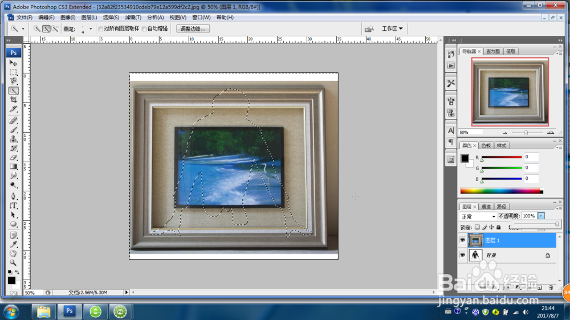Click the Color panel foreground swatch
The height and width of the screenshot is (320, 570).
click(465, 158)
